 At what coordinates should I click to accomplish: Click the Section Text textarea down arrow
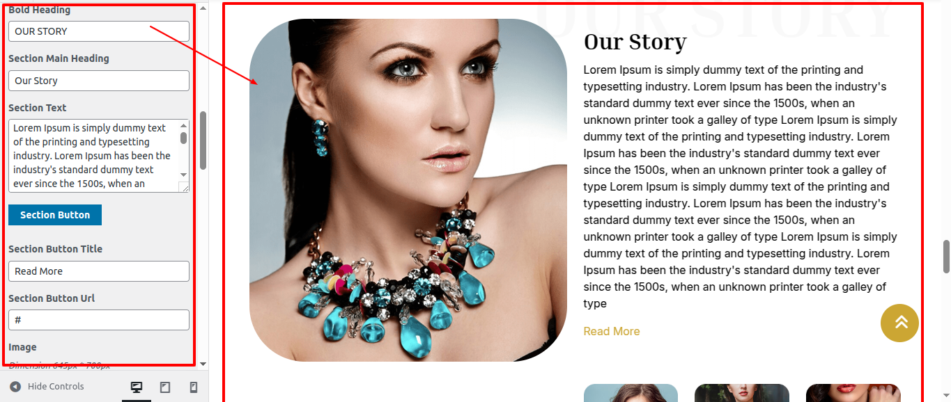coord(184,175)
